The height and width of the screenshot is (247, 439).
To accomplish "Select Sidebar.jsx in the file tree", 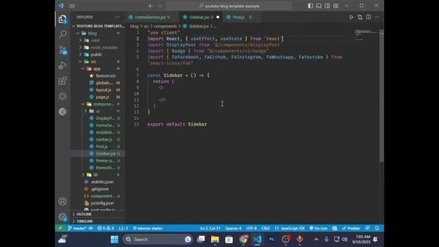I will 106,154.
